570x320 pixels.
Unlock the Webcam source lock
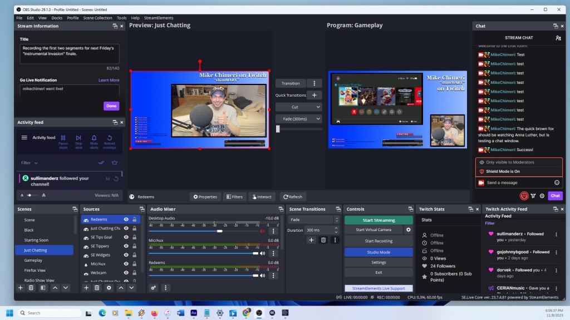[134, 273]
